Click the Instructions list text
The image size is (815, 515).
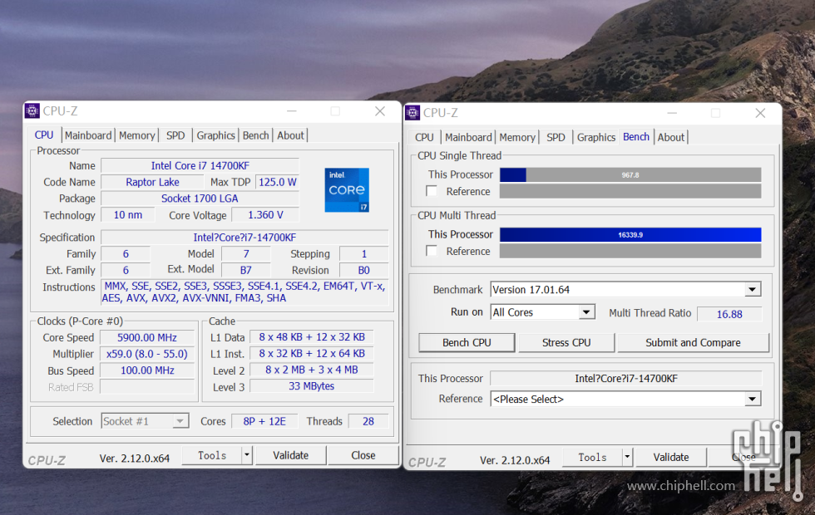244,292
